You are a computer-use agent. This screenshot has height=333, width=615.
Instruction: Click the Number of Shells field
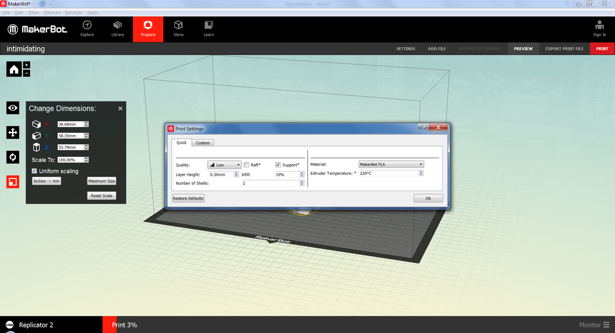(x=270, y=183)
